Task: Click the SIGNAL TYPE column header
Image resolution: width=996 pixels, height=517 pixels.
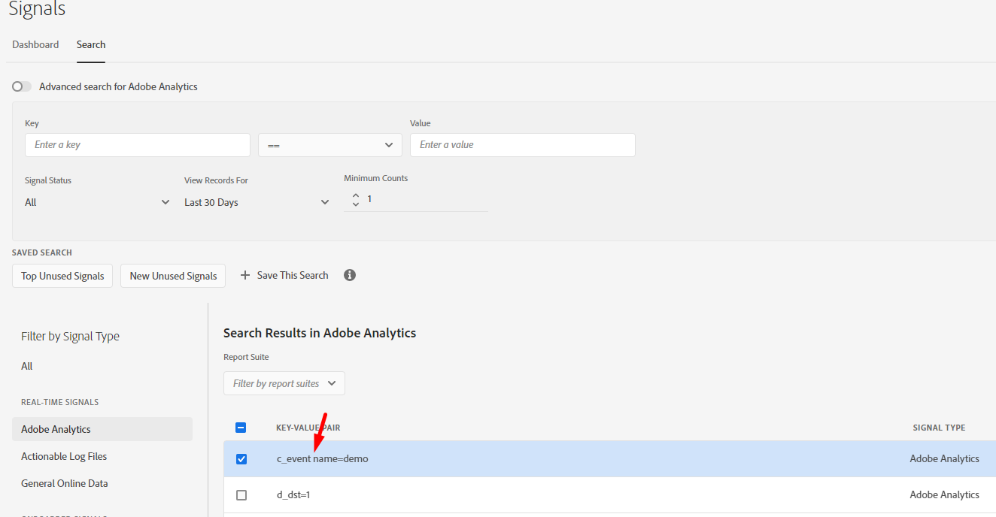Action: point(939,428)
